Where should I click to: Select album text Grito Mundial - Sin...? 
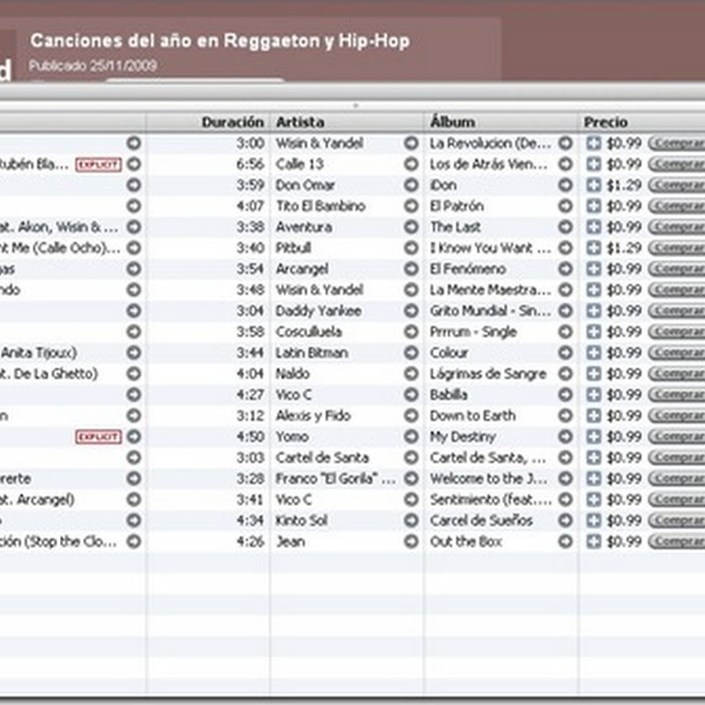(x=491, y=311)
